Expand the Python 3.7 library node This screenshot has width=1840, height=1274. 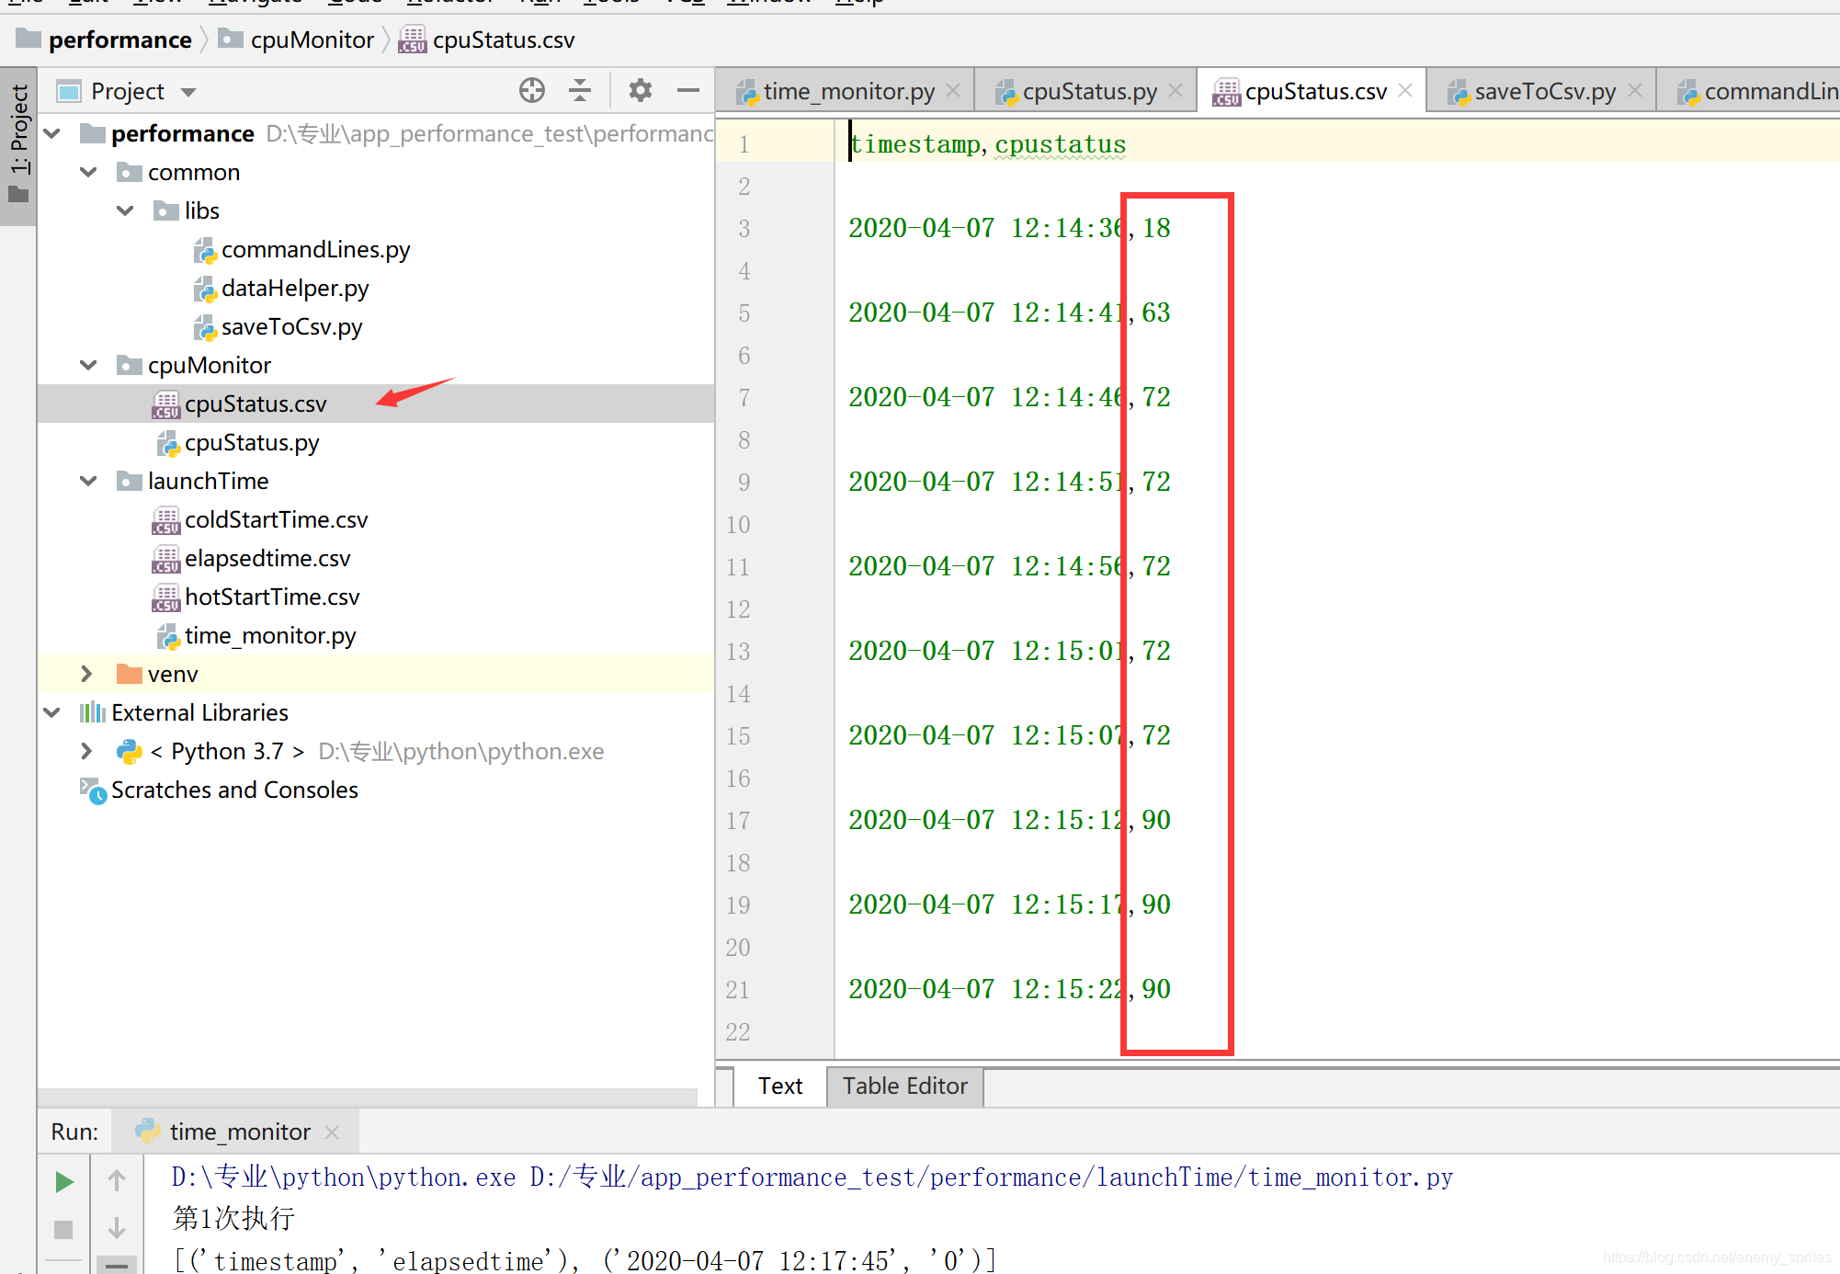pyautogui.click(x=87, y=751)
